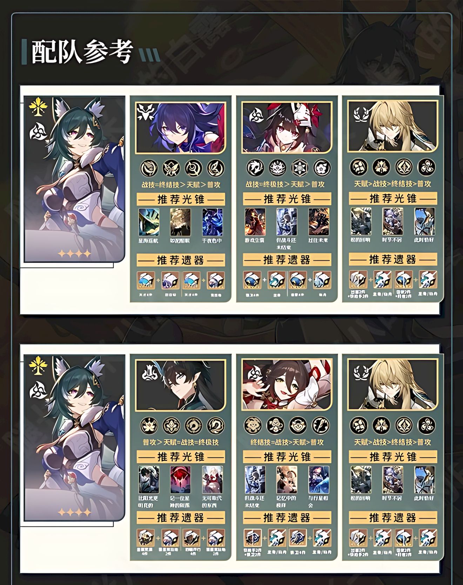Click the 配队参考 title heading
The width and height of the screenshot is (463, 585).
pos(82,53)
